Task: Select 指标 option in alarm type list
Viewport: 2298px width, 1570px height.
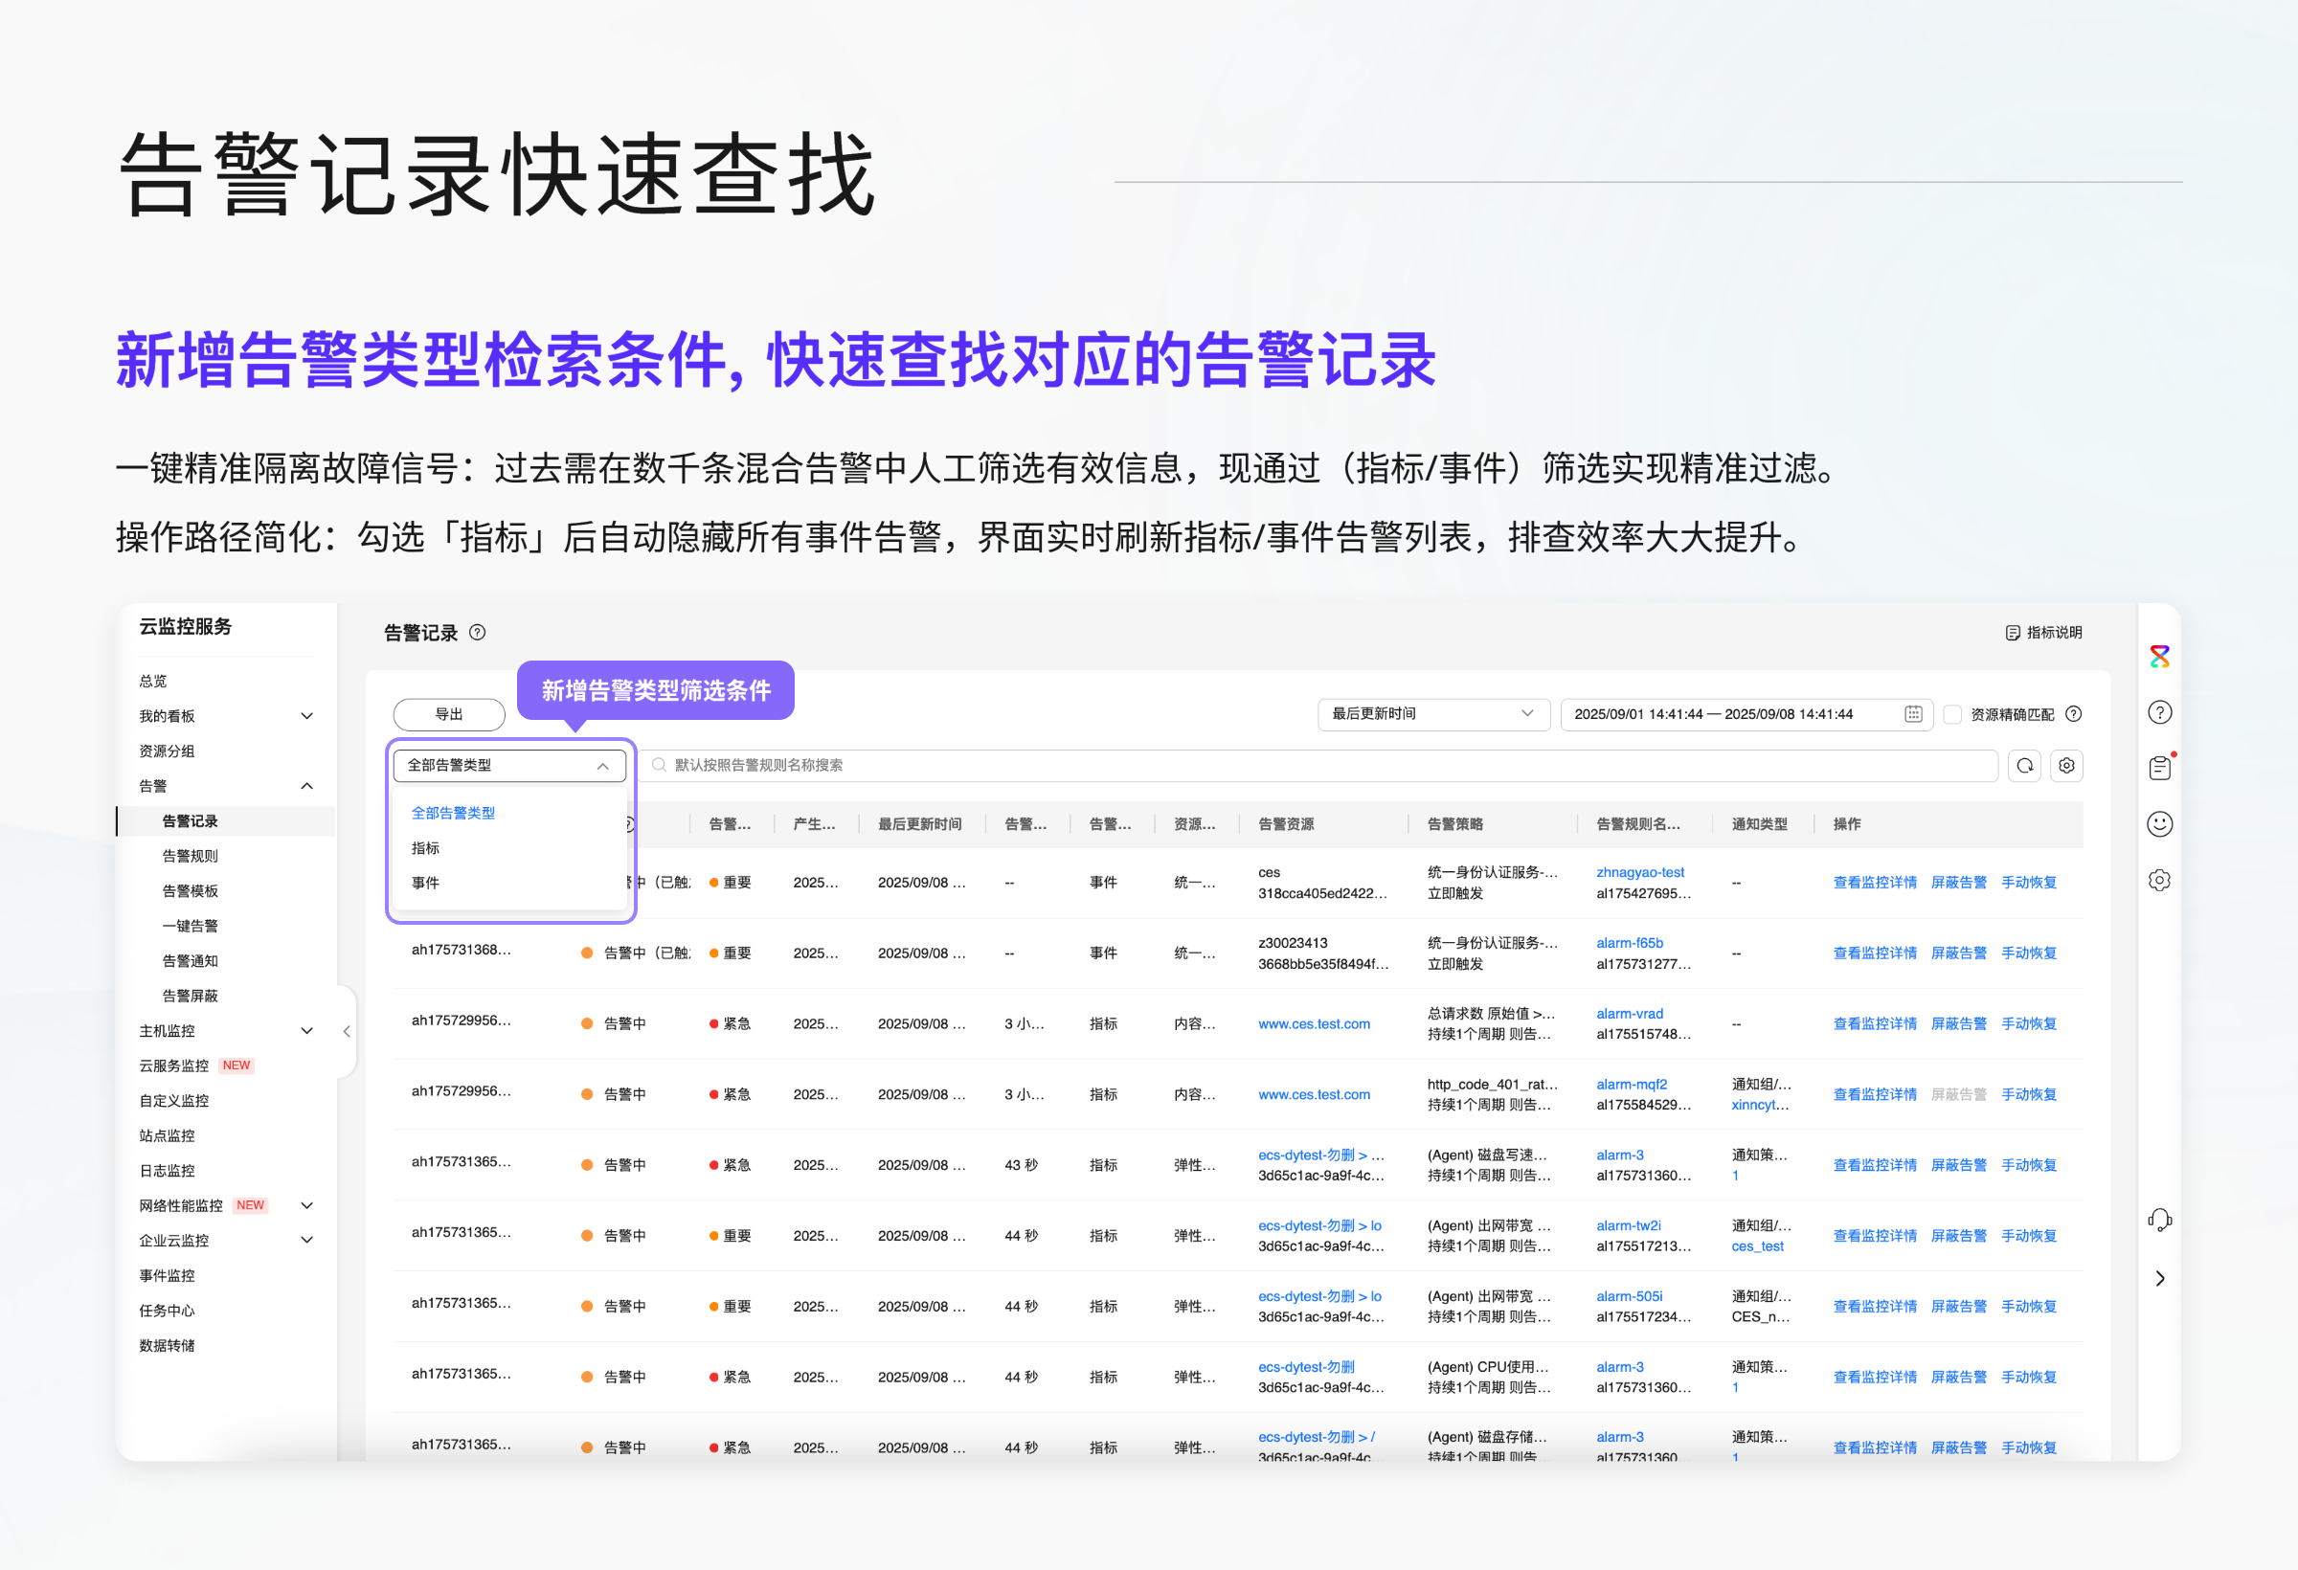Action: 426,847
